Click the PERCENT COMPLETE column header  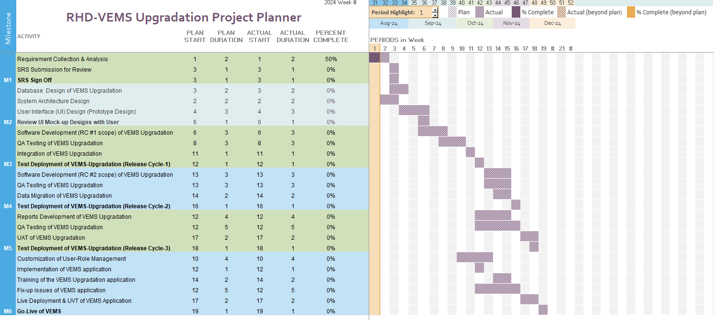point(330,36)
